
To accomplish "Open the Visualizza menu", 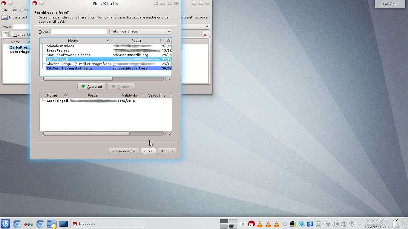I will [21, 10].
